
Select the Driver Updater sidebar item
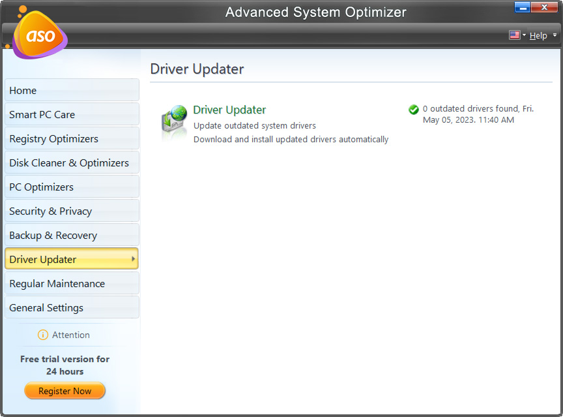pos(72,259)
